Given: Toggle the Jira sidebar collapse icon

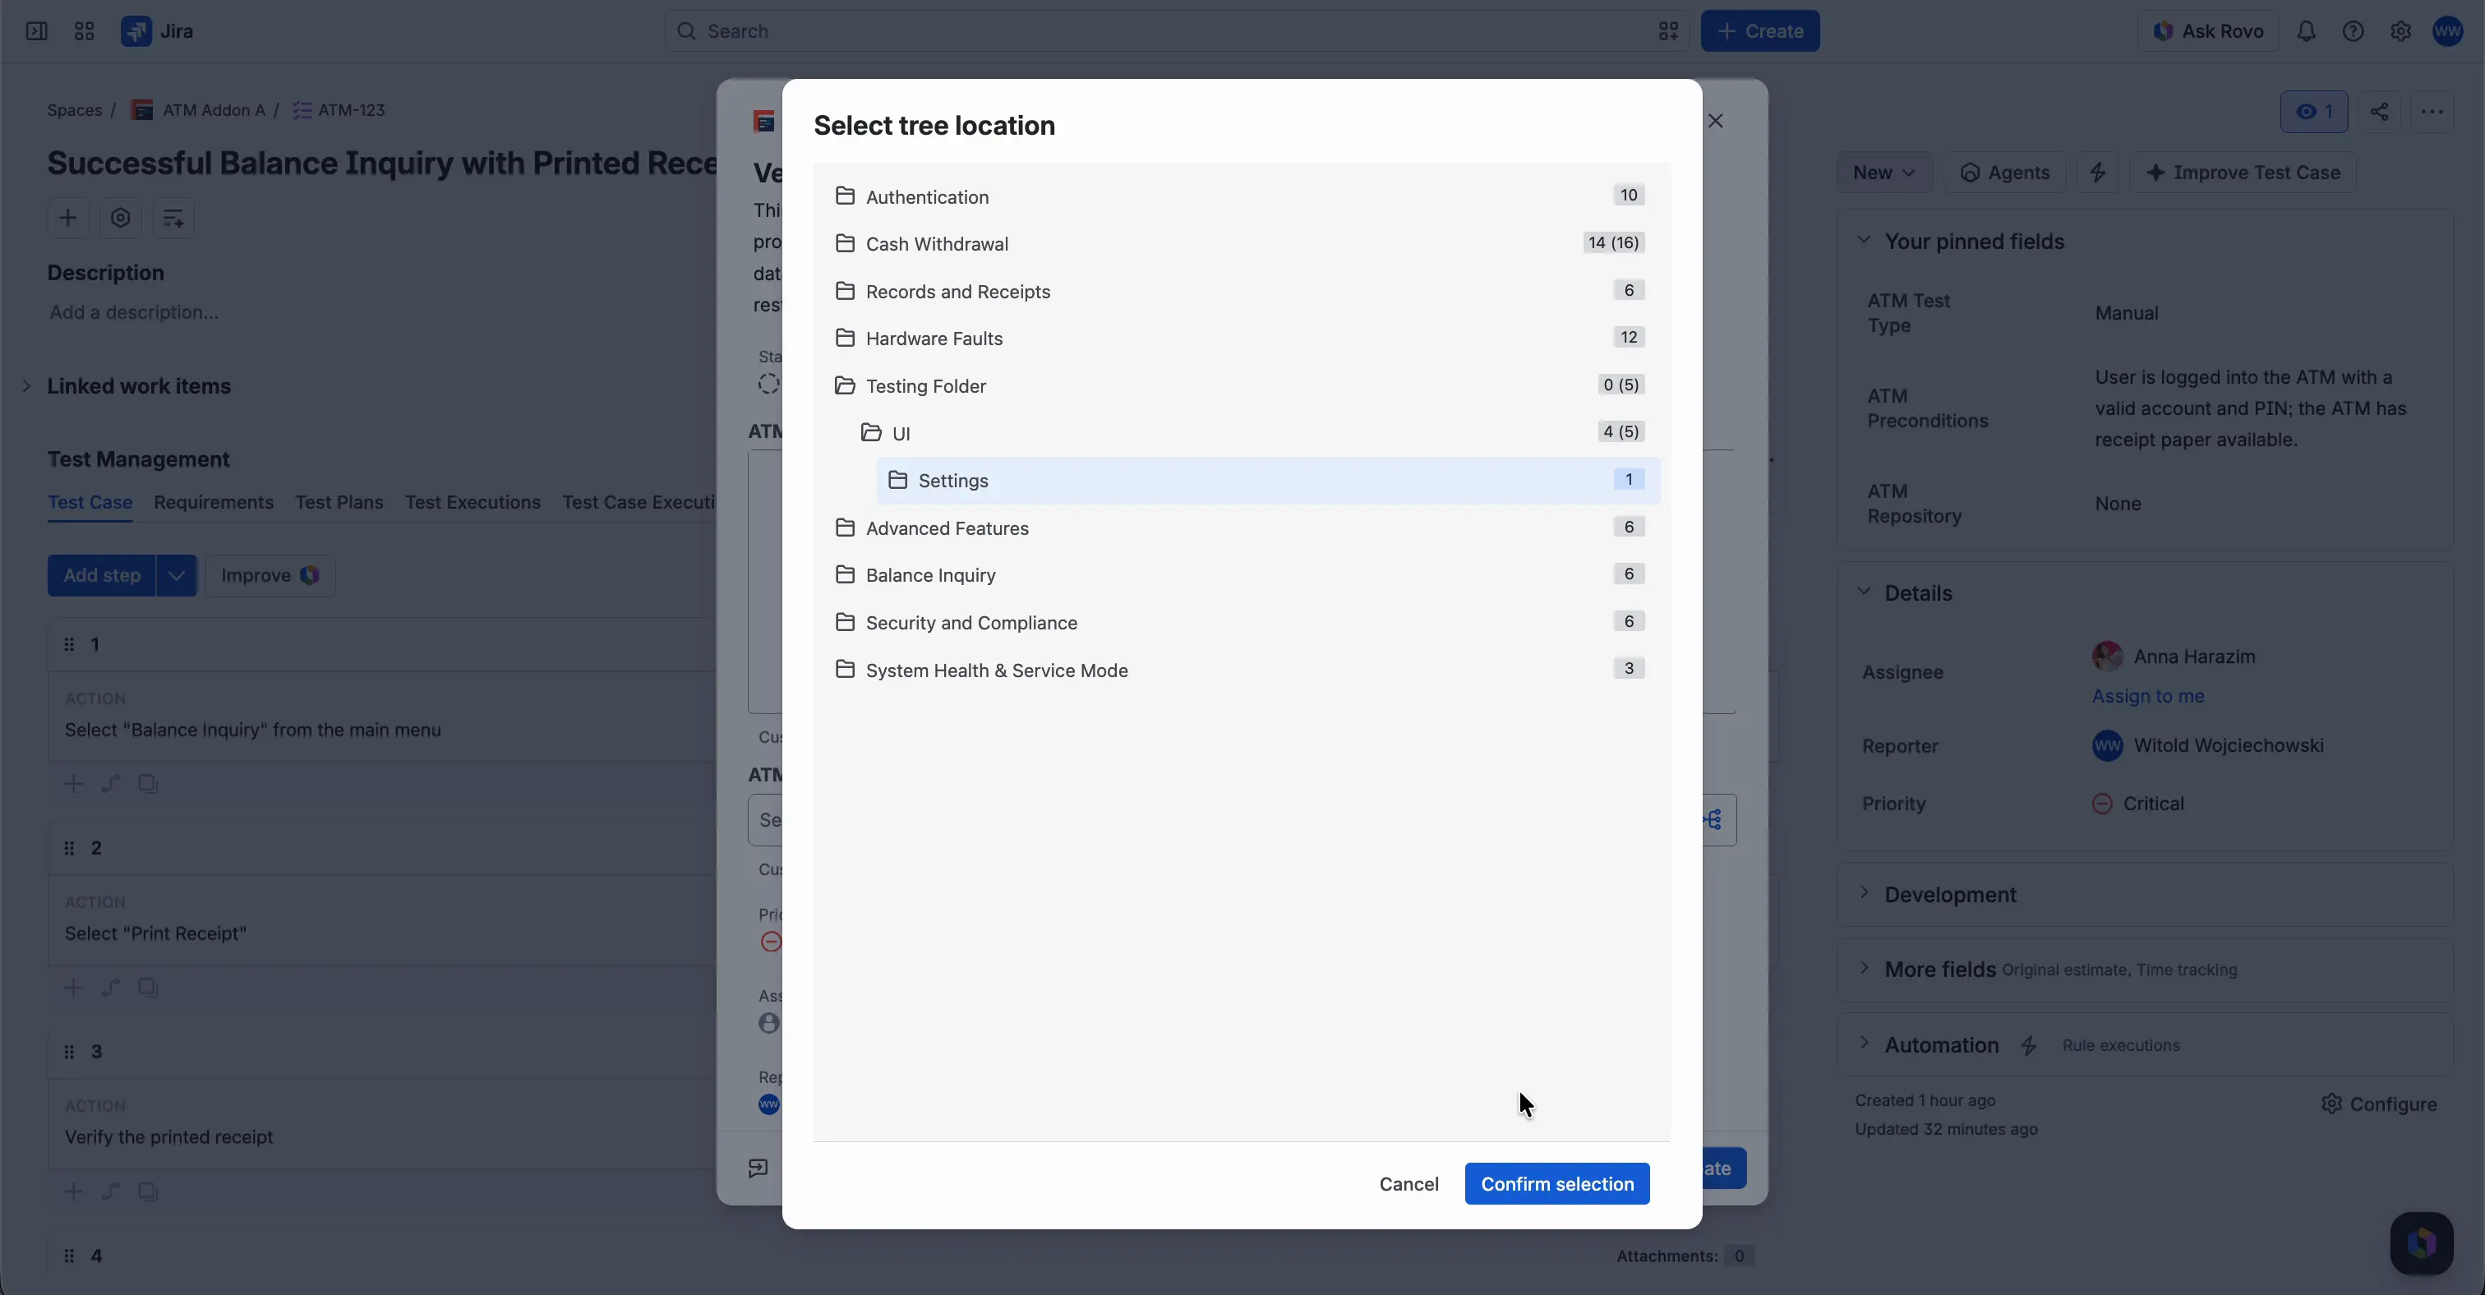Looking at the screenshot, I should [x=37, y=31].
